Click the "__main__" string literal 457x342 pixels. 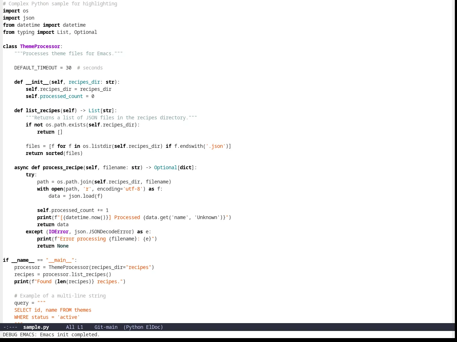click(60, 260)
